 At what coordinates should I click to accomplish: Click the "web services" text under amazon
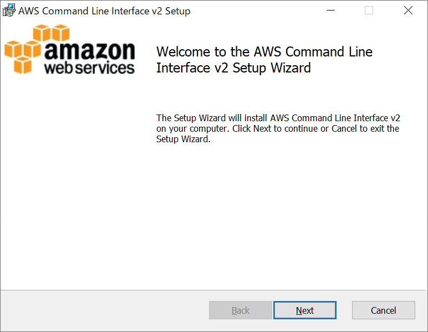coord(89,68)
